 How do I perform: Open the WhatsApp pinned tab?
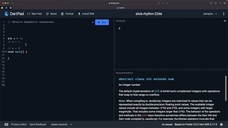click(x=2, y=8)
